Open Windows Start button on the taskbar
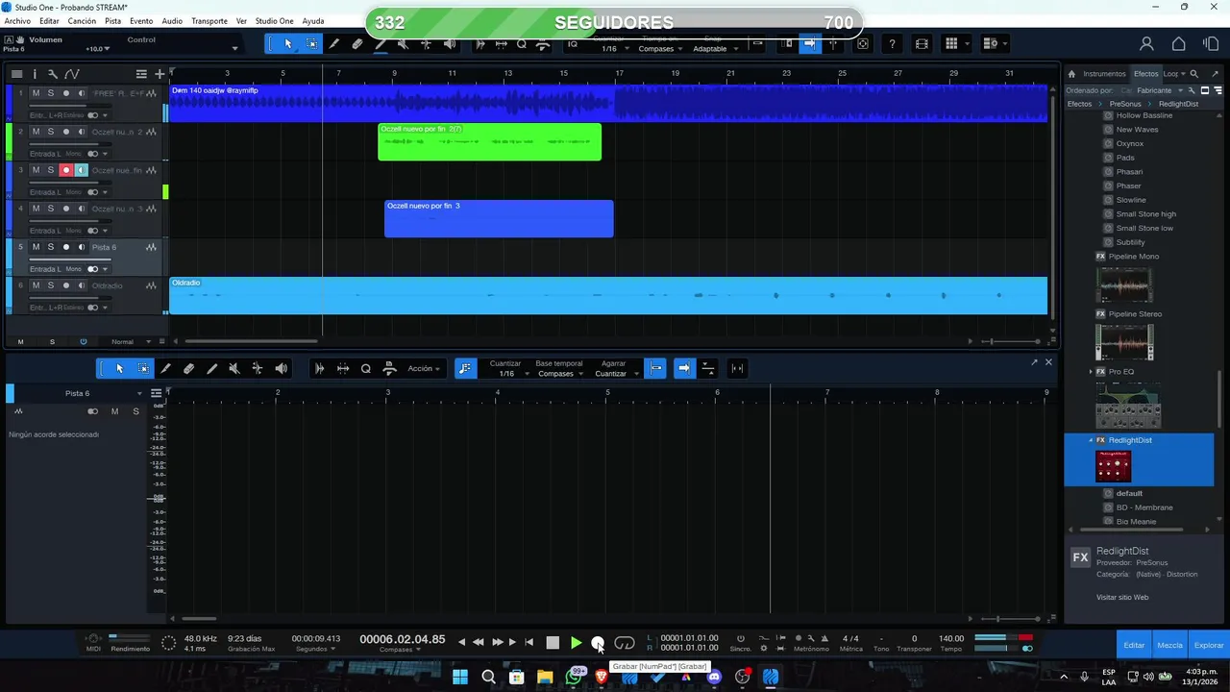The width and height of the screenshot is (1230, 692). tap(460, 677)
